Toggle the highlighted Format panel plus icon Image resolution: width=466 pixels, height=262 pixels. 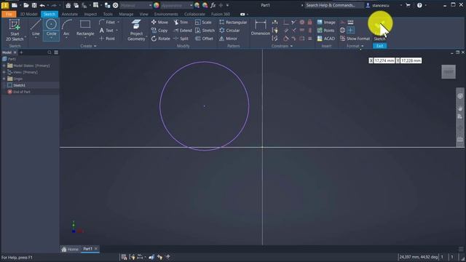351,31
